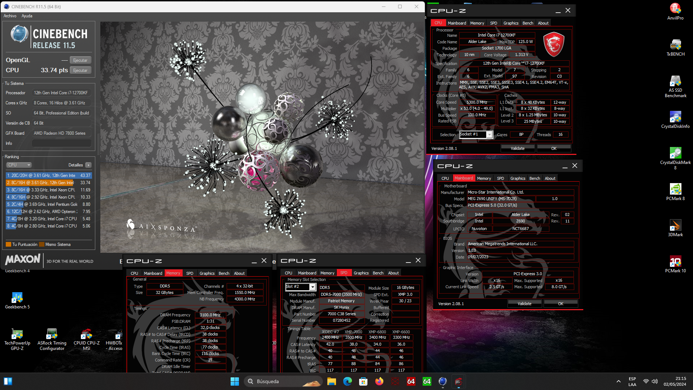Open CPUID CPU-Z MSI desktop shortcut
Screen dimensions: 693x390
87,339
